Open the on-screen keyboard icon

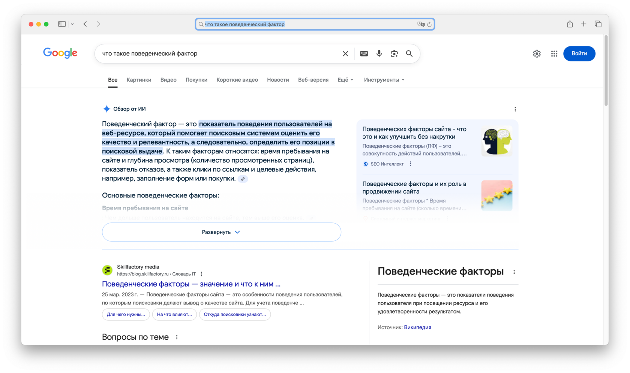[x=364, y=54]
